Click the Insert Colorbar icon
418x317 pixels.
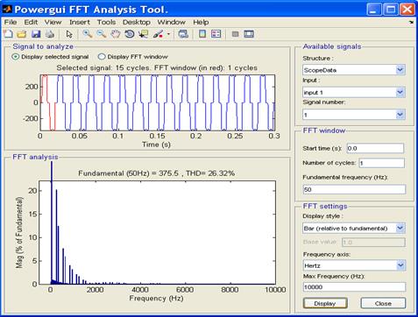(202, 34)
